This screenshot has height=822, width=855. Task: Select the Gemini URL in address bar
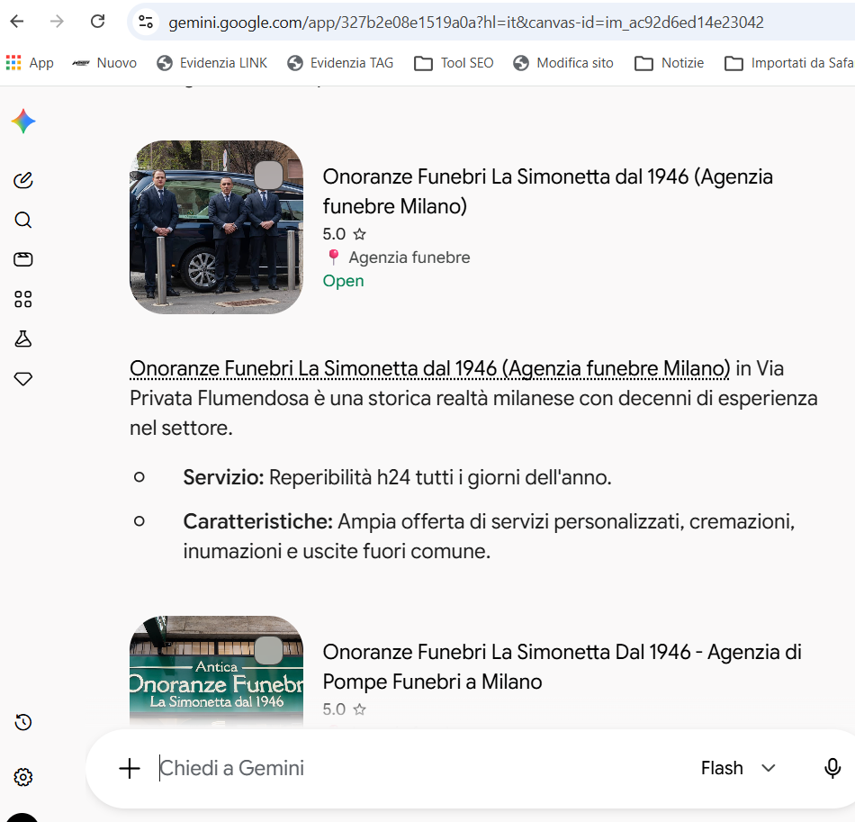coord(465,23)
